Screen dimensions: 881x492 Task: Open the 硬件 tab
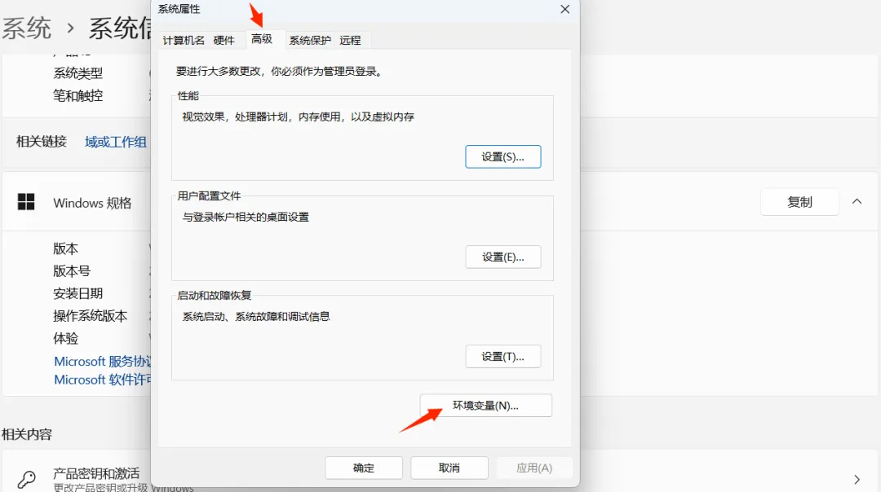click(x=225, y=39)
